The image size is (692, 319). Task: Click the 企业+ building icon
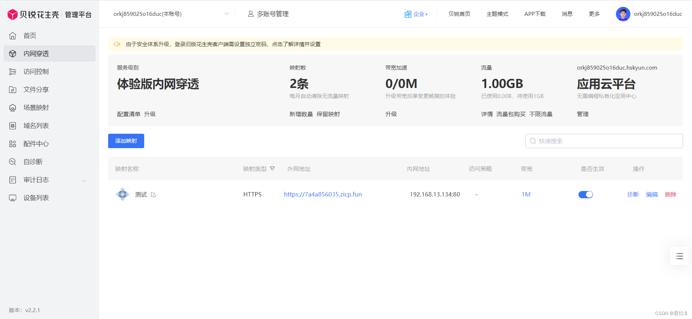coord(408,14)
